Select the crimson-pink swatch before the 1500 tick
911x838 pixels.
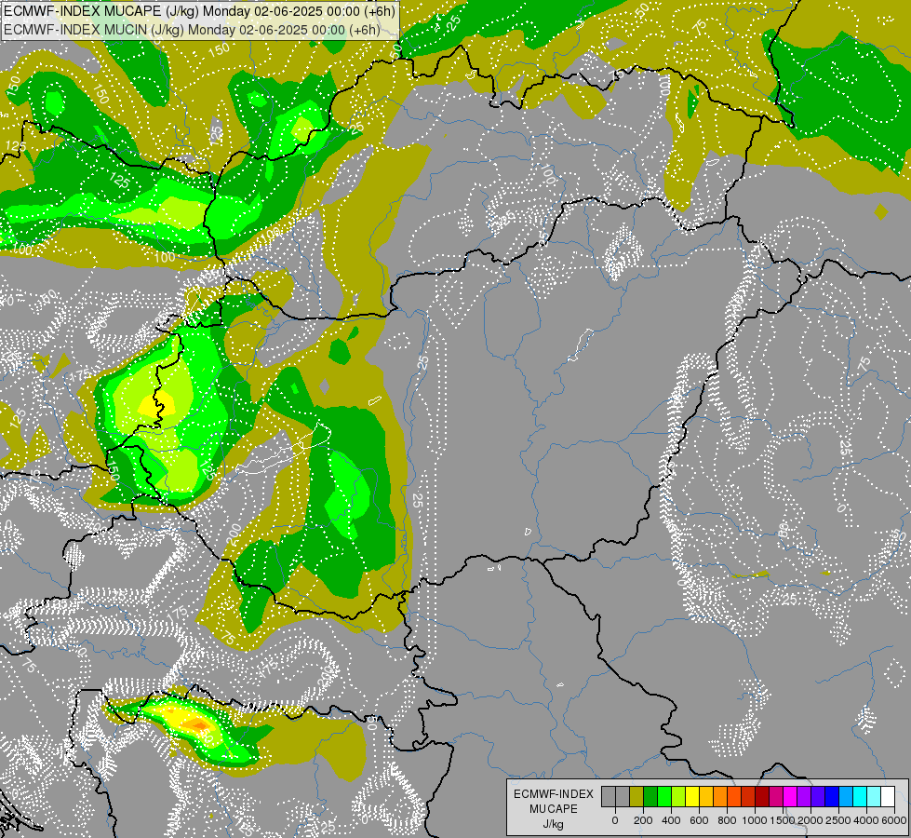pos(776,796)
